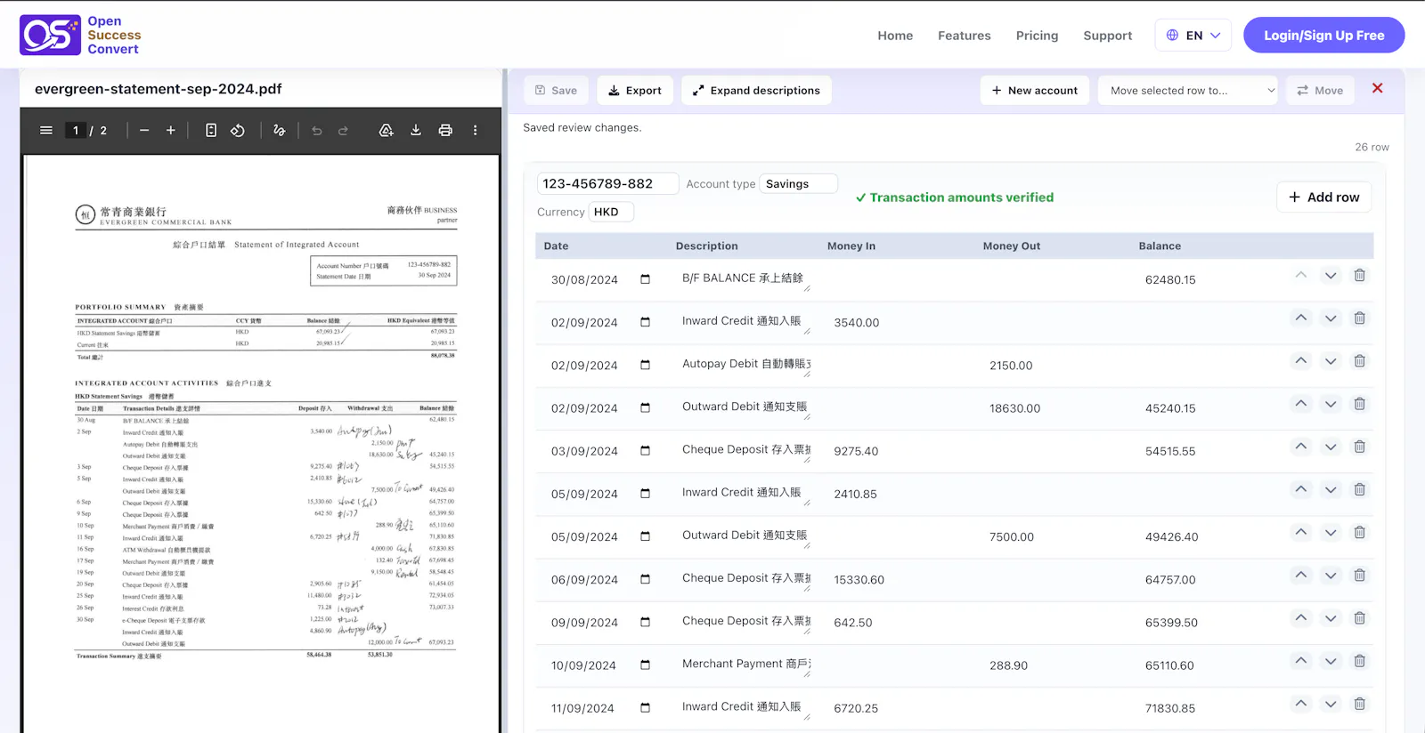Click the Balance column header
Image resolution: width=1425 pixels, height=733 pixels.
click(1160, 246)
